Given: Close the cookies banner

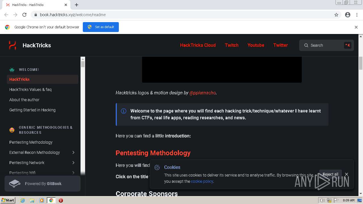Looking at the screenshot, I should [347, 174].
